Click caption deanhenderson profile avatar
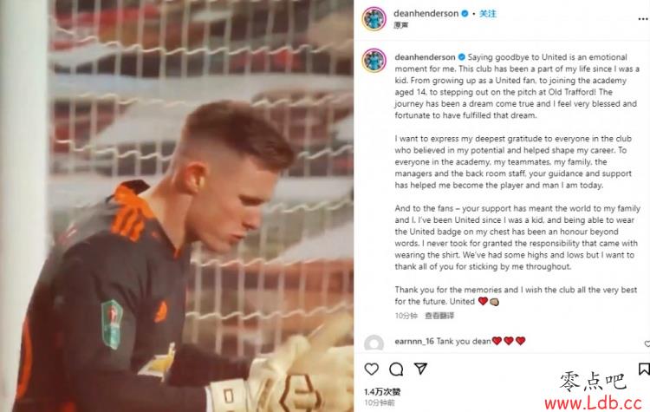Screen dimensions: 650x412 tap(374, 60)
